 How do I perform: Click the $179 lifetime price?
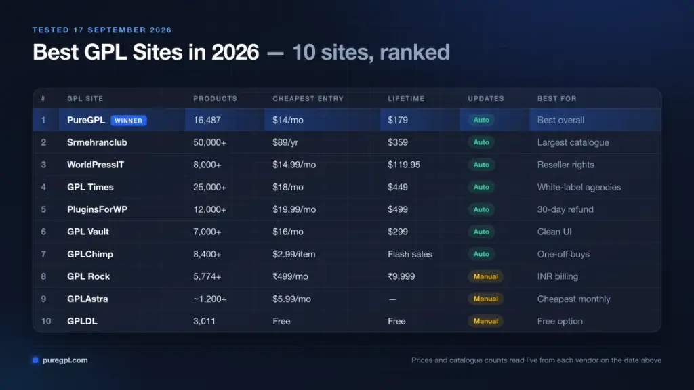(x=398, y=121)
